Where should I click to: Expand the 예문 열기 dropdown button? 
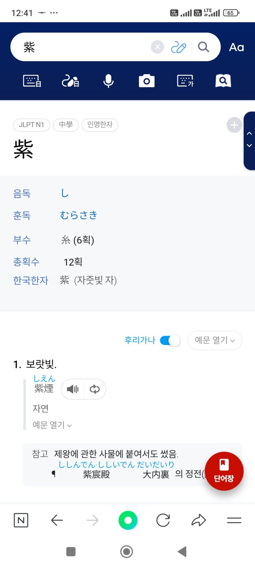[215, 340]
